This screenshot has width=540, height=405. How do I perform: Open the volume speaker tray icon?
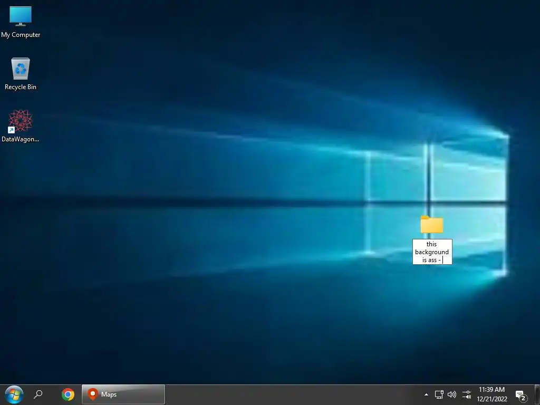[452, 394]
